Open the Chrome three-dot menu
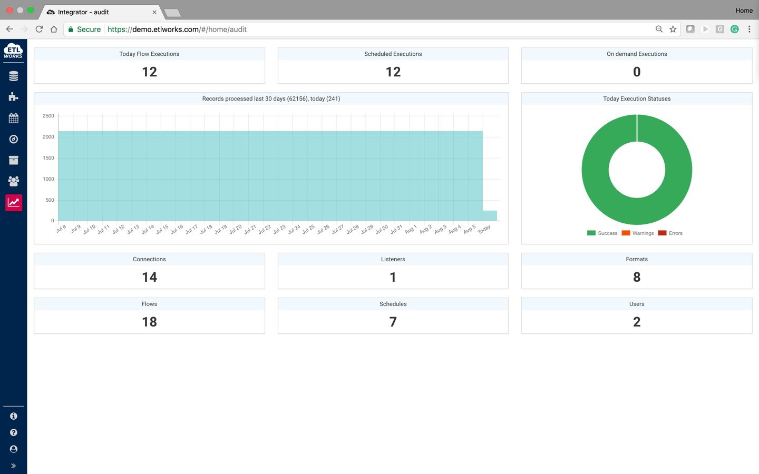 pos(749,29)
